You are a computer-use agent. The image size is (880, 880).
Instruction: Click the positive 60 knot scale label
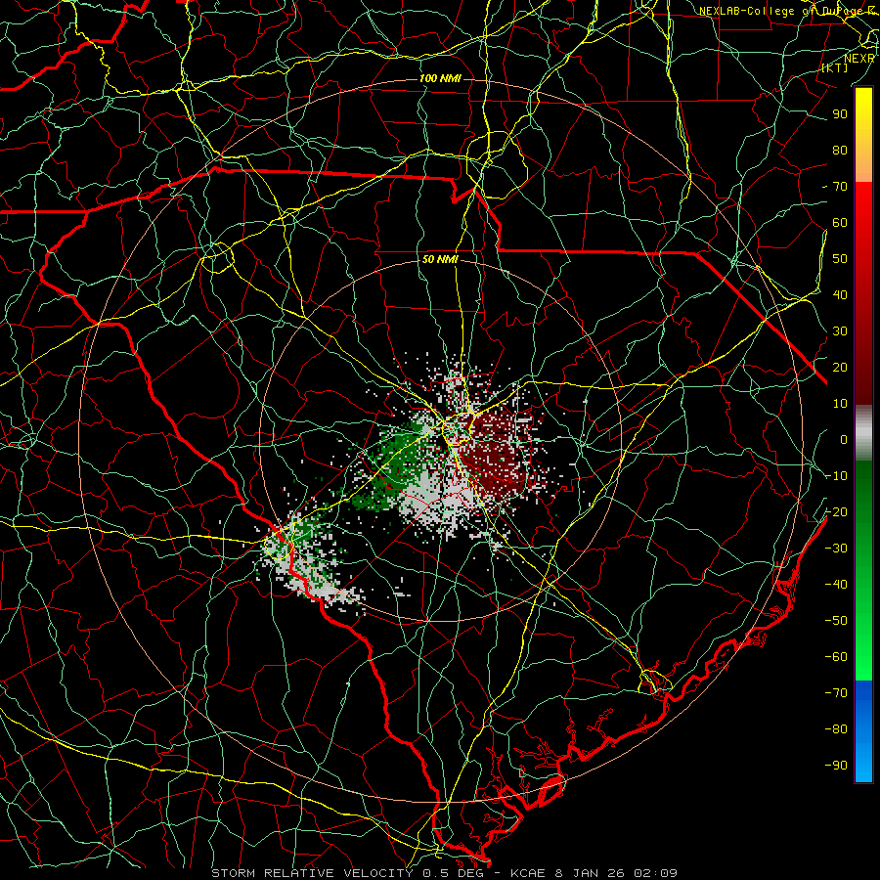tap(840, 222)
